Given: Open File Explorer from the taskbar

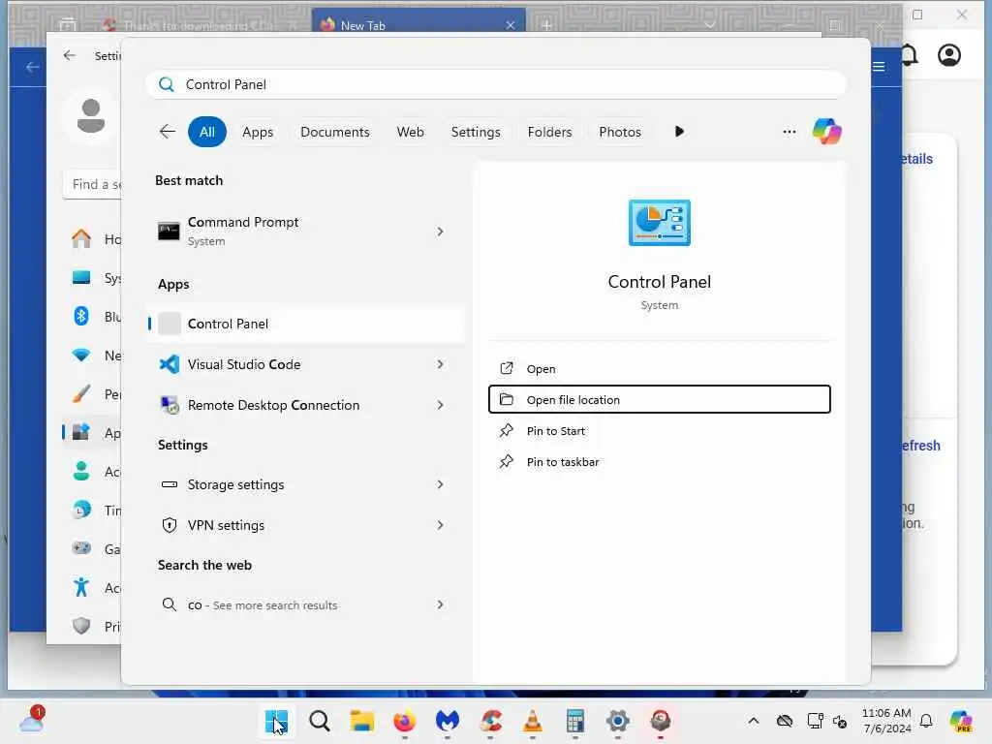Looking at the screenshot, I should click(362, 721).
